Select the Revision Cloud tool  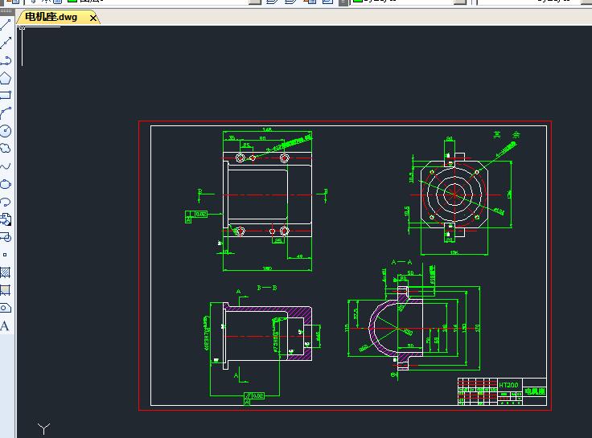click(6, 148)
